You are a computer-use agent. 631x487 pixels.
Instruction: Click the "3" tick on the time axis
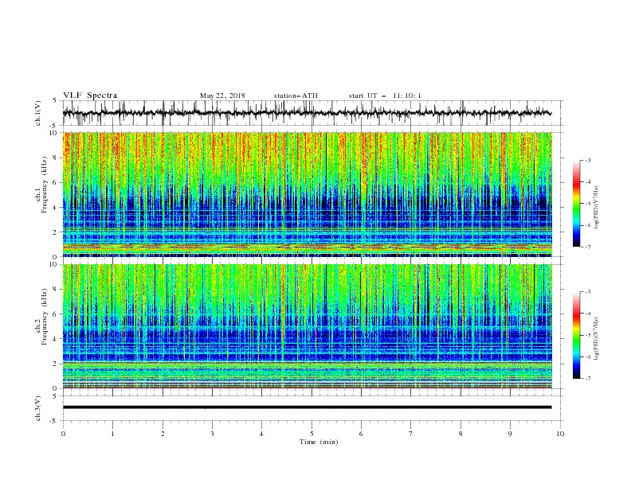coord(212,434)
